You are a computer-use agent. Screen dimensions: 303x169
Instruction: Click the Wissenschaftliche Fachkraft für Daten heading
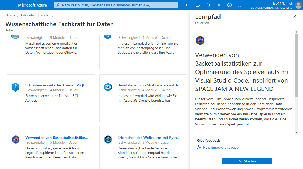click(60, 24)
